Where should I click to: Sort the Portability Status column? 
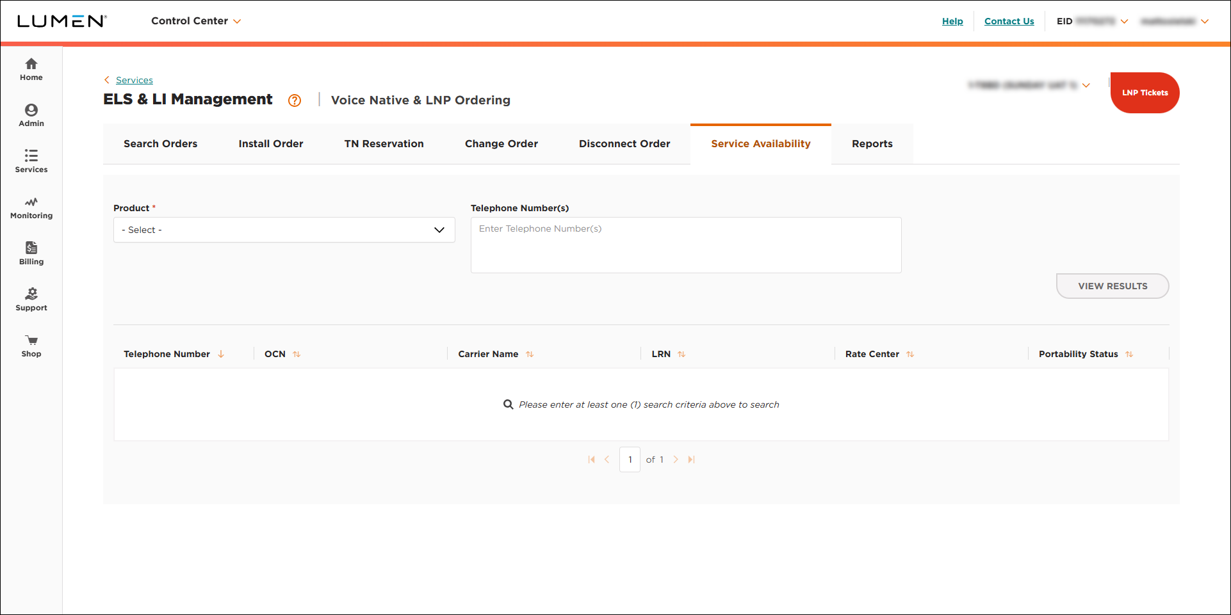[1129, 354]
